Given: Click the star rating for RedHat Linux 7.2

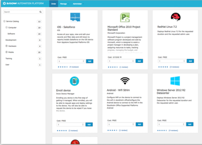Looking at the screenshot, I should pos(163,67).
